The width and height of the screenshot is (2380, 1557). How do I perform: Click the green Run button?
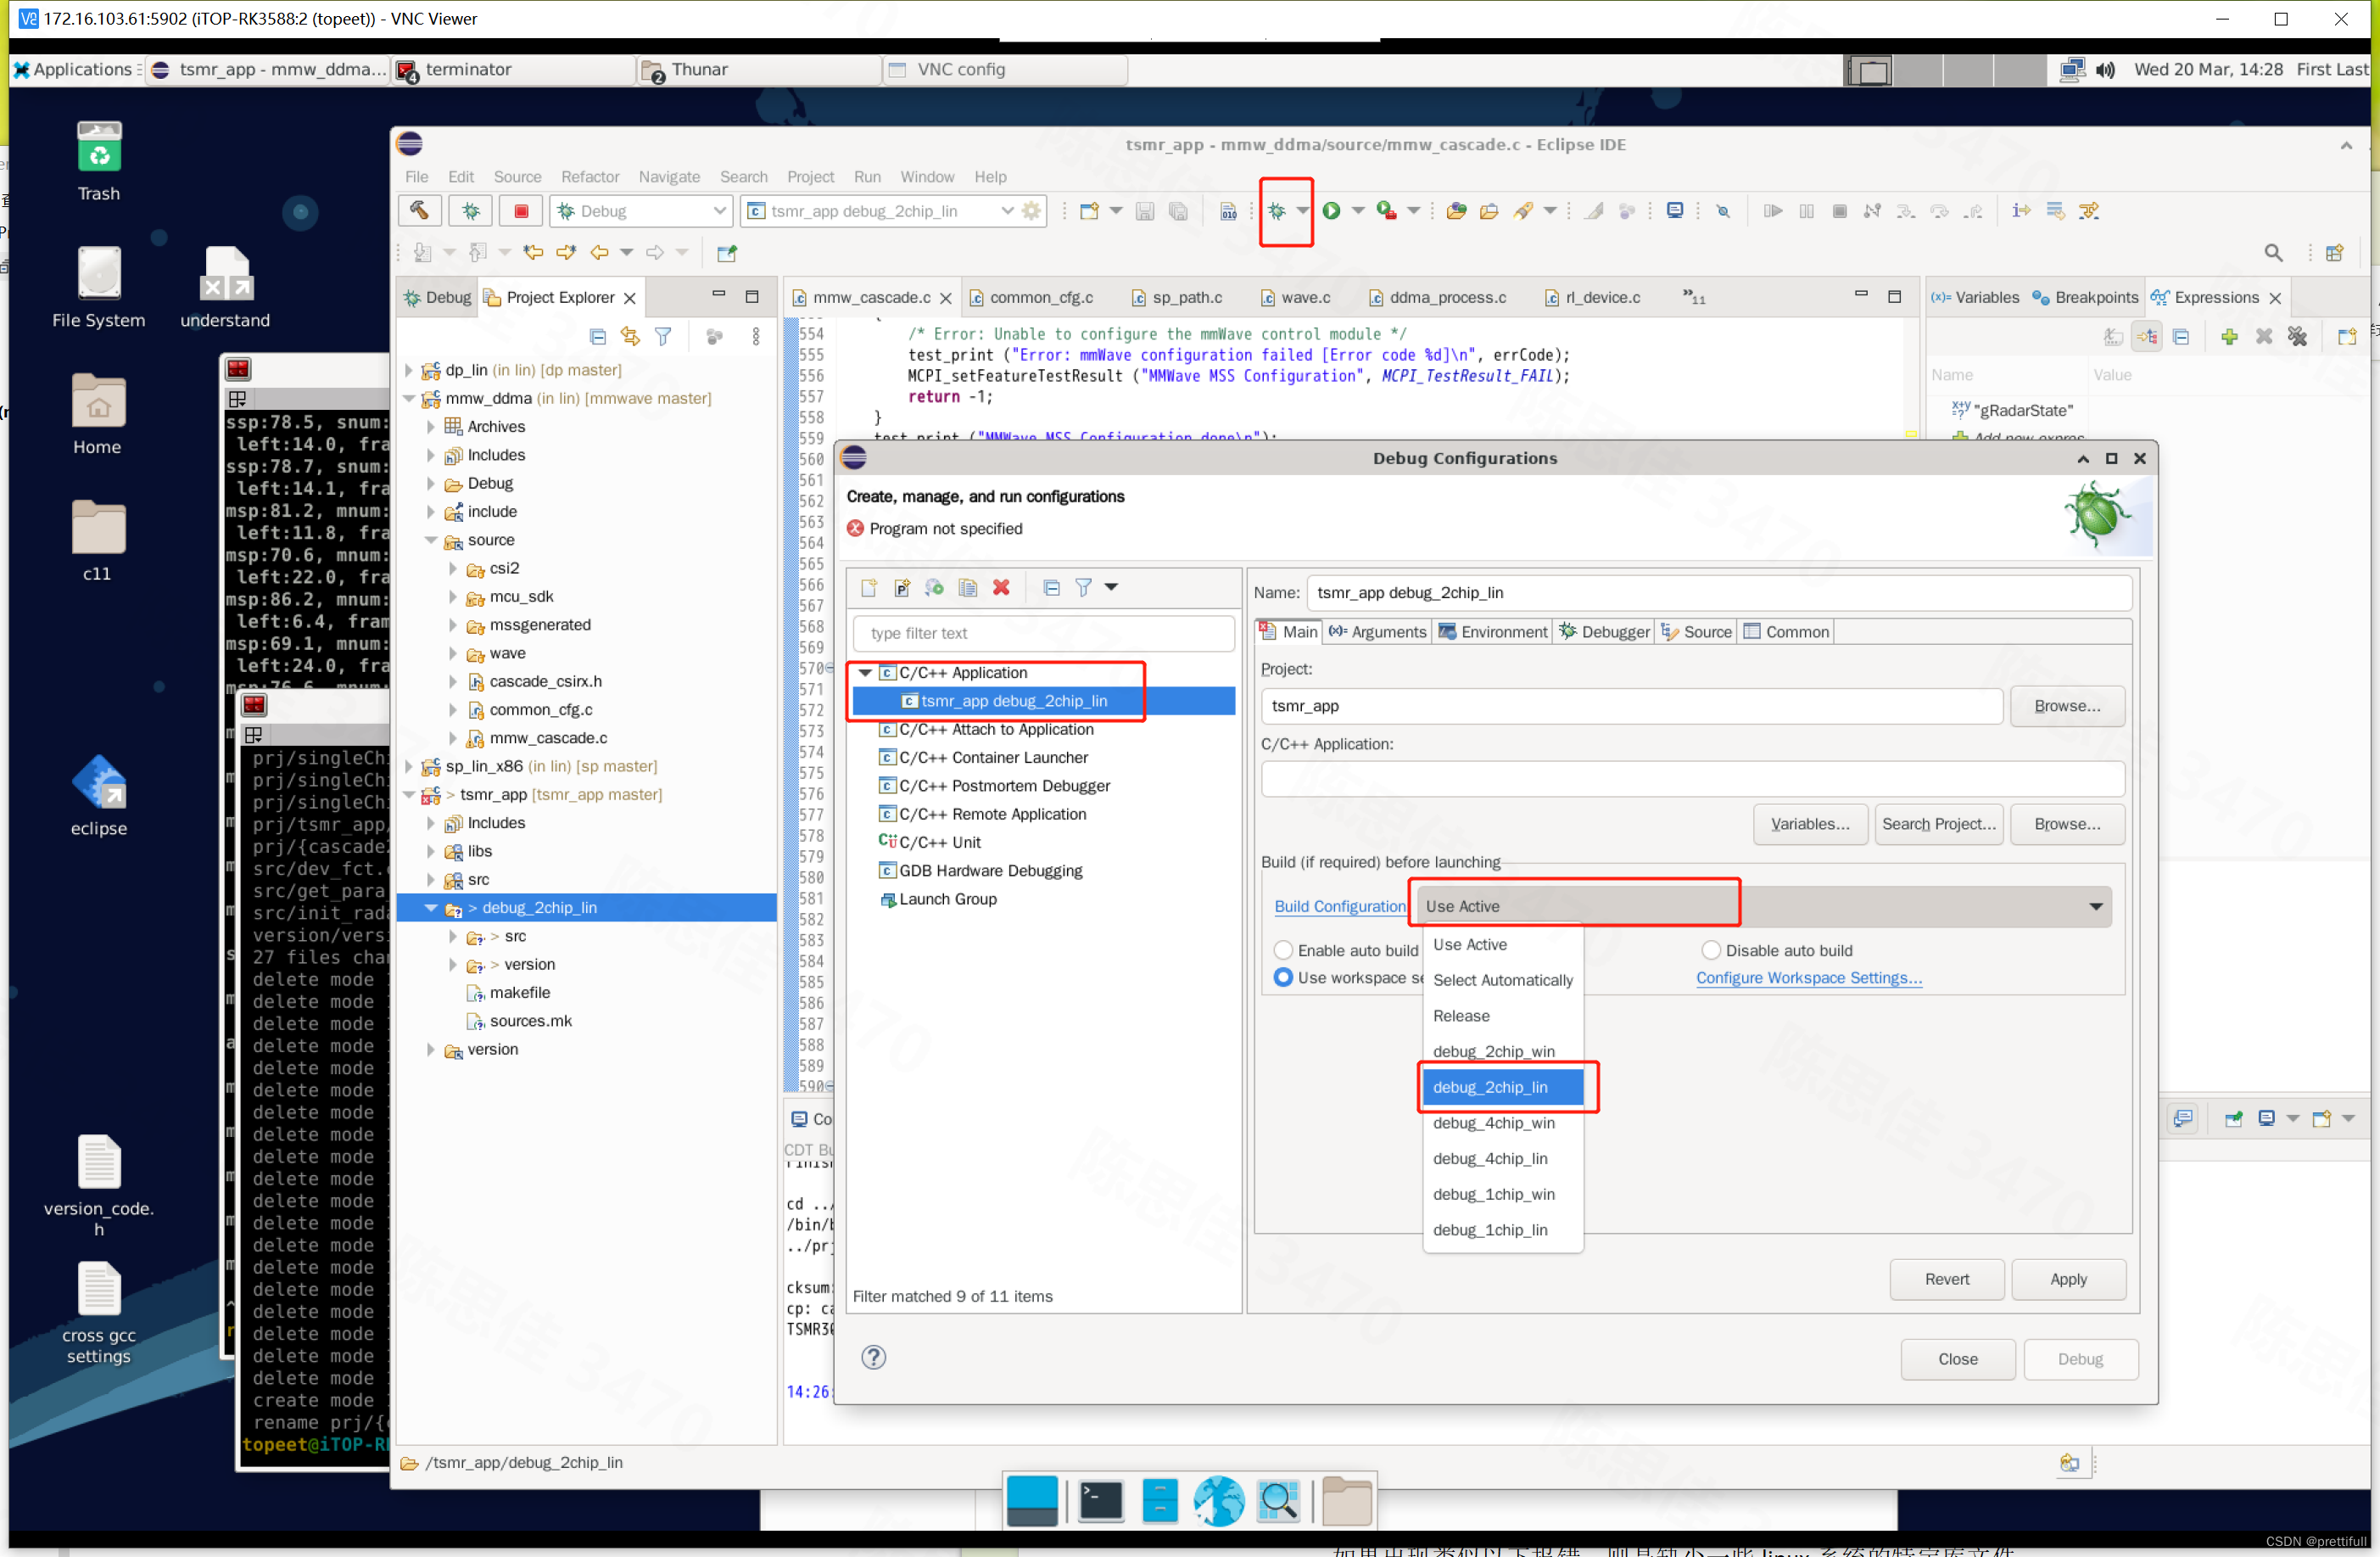coord(1331,211)
